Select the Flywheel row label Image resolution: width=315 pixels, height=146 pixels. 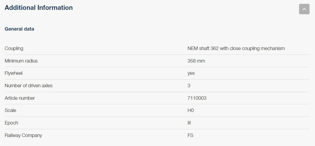14,73
